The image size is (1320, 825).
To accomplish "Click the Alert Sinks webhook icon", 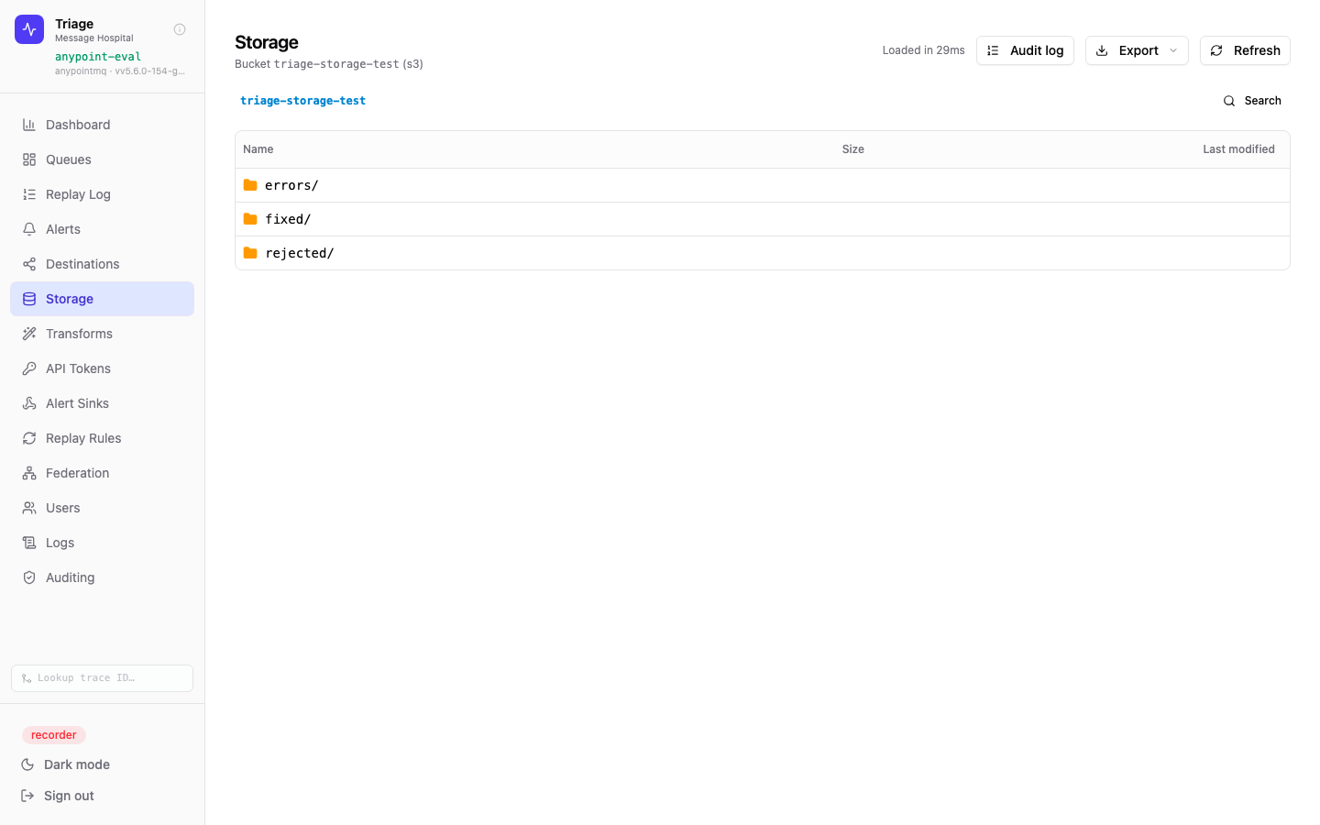I will (x=29, y=403).
